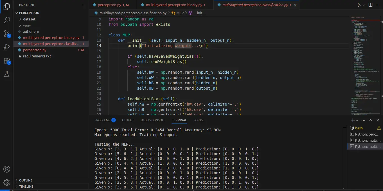Image resolution: width=383 pixels, height=191 pixels.
Task: Open the Search view
Action: click(x=7, y=20)
